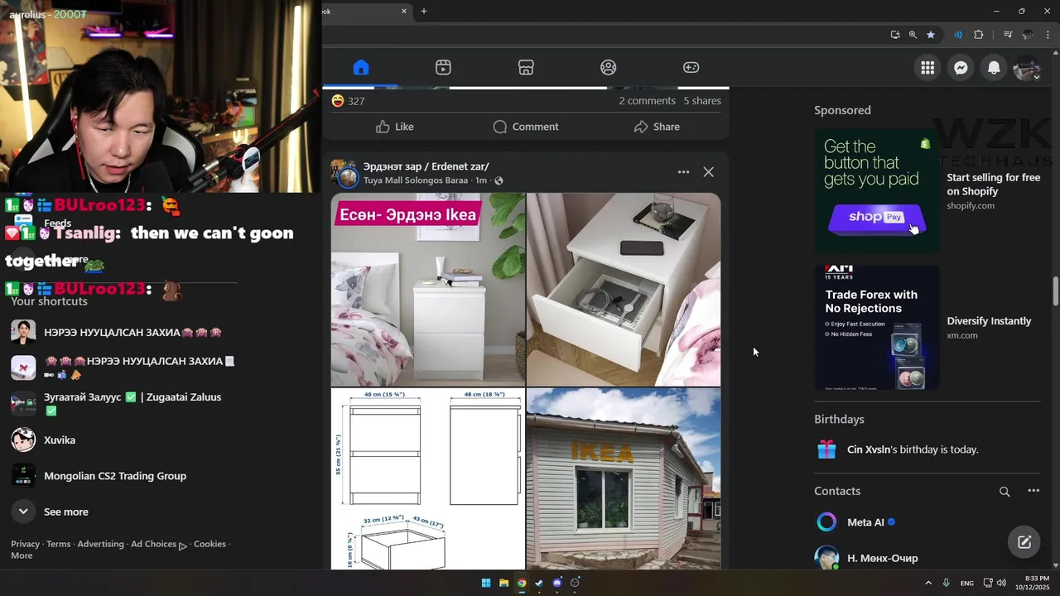Click the blue sound wave extension icon
Viewport: 1060px width, 596px height.
pos(958,35)
